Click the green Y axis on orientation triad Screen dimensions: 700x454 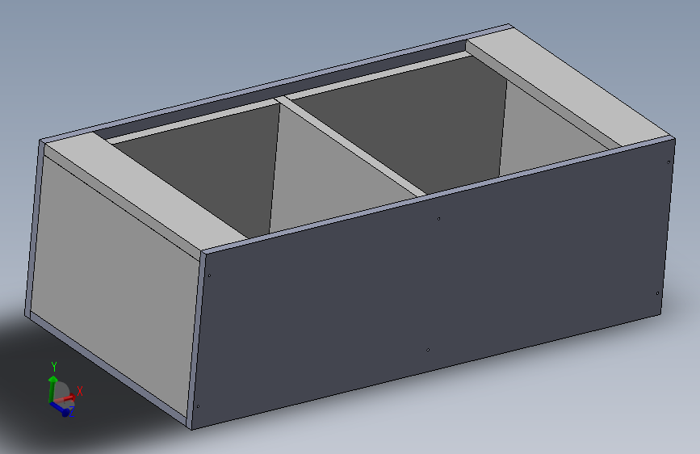click(x=52, y=388)
